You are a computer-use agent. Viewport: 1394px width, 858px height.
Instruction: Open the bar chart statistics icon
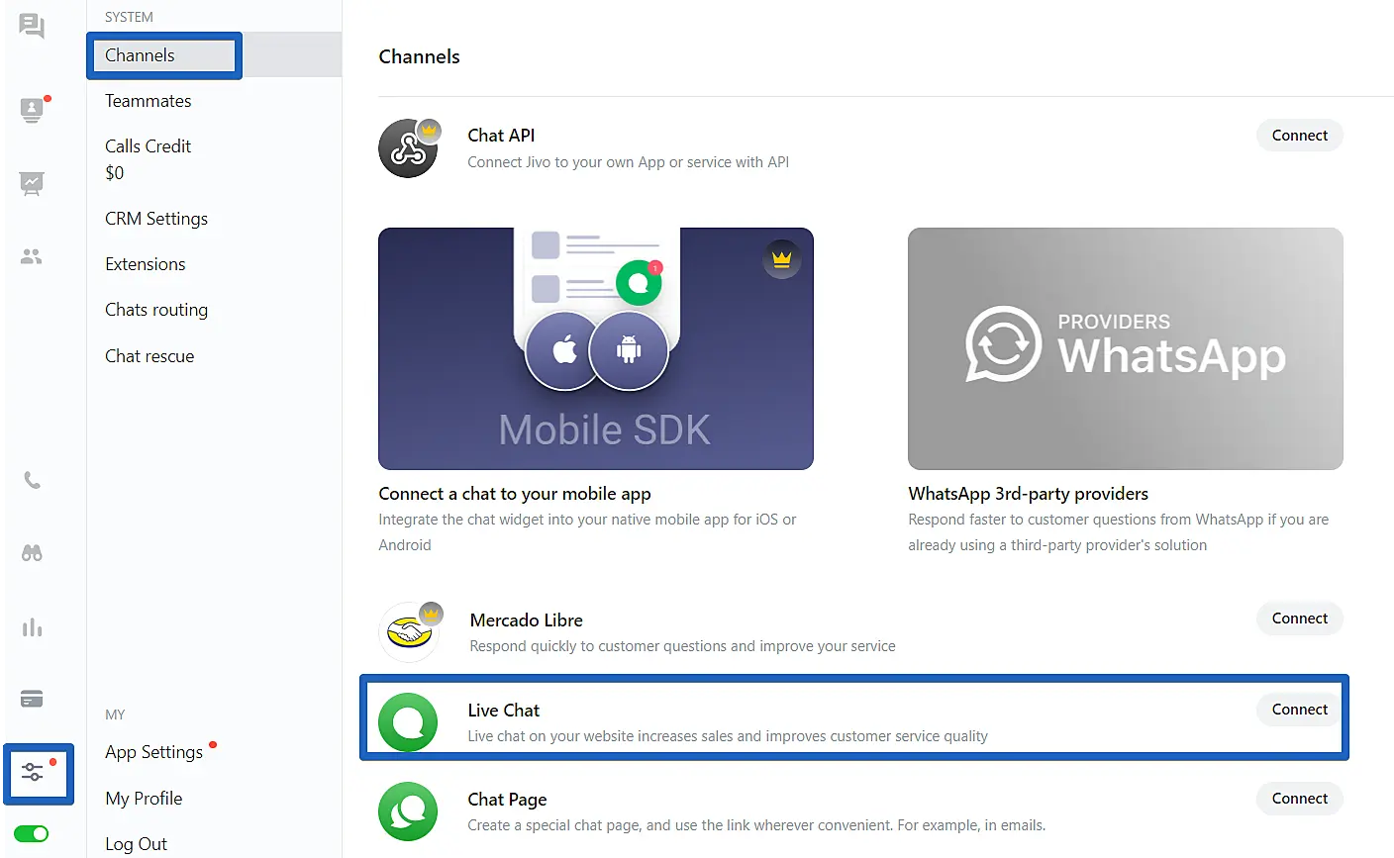[32, 627]
